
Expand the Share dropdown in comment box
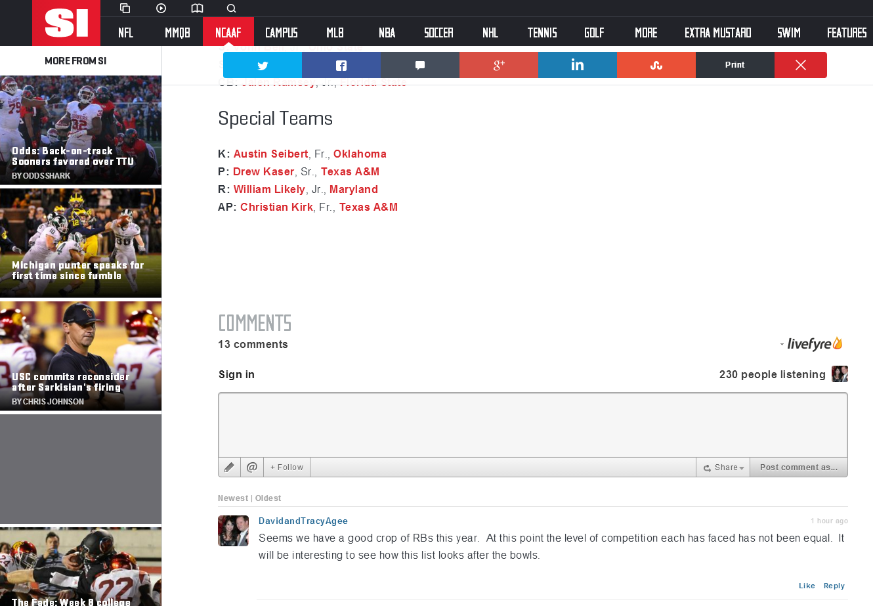[723, 467]
